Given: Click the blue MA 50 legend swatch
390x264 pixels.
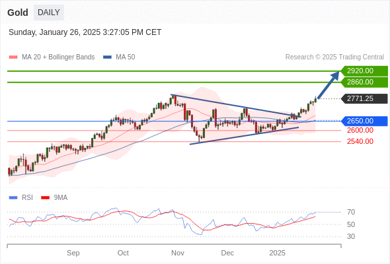Looking at the screenshot, I should tap(108, 57).
